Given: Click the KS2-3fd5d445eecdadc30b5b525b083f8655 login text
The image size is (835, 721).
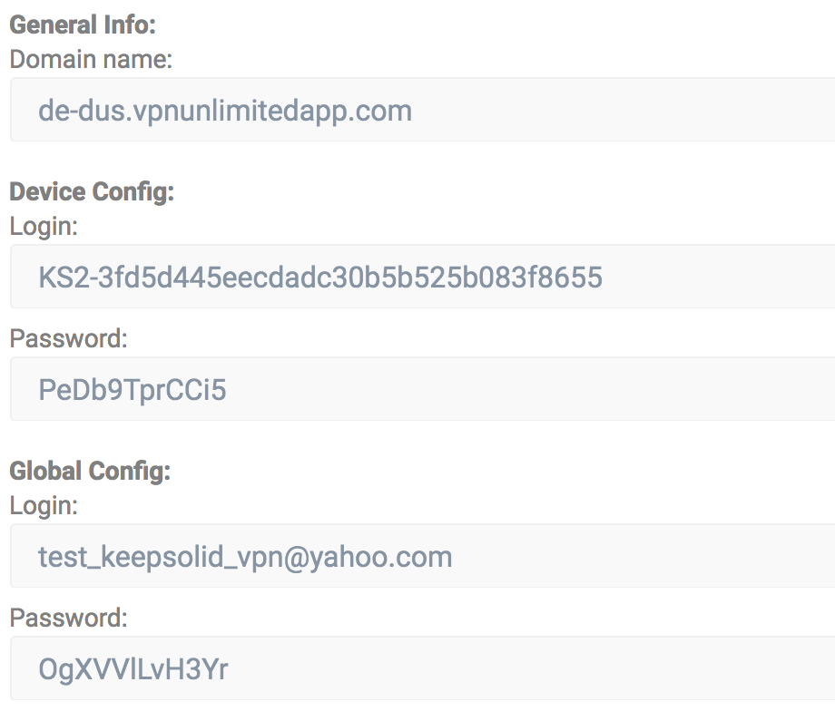Looking at the screenshot, I should [320, 278].
